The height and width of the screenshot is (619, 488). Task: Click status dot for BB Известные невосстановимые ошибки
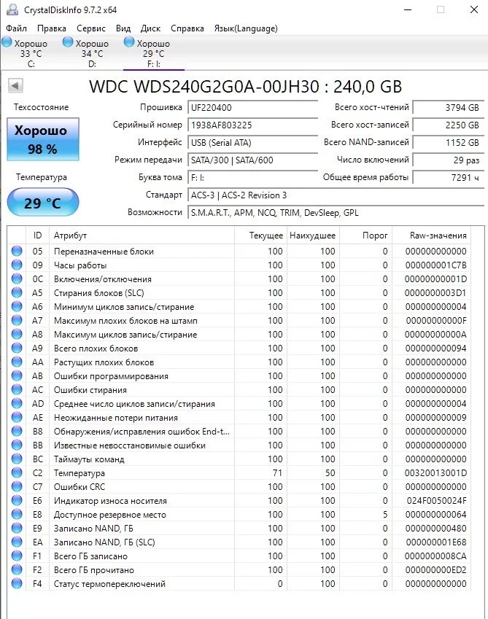click(17, 445)
